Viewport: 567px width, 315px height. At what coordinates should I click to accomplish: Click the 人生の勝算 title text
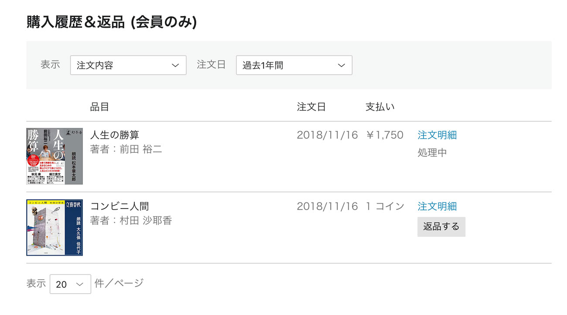pos(115,135)
